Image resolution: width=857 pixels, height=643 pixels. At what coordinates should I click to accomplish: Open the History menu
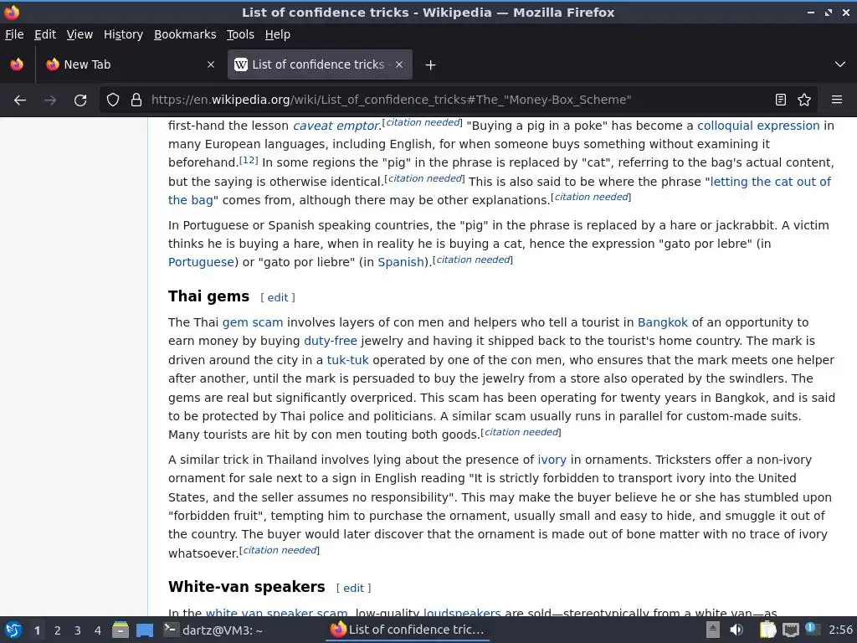124,34
